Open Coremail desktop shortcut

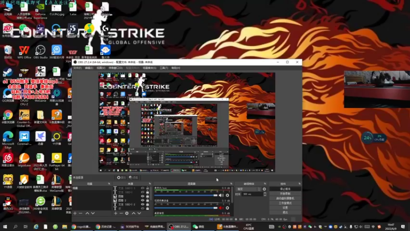[24, 138]
